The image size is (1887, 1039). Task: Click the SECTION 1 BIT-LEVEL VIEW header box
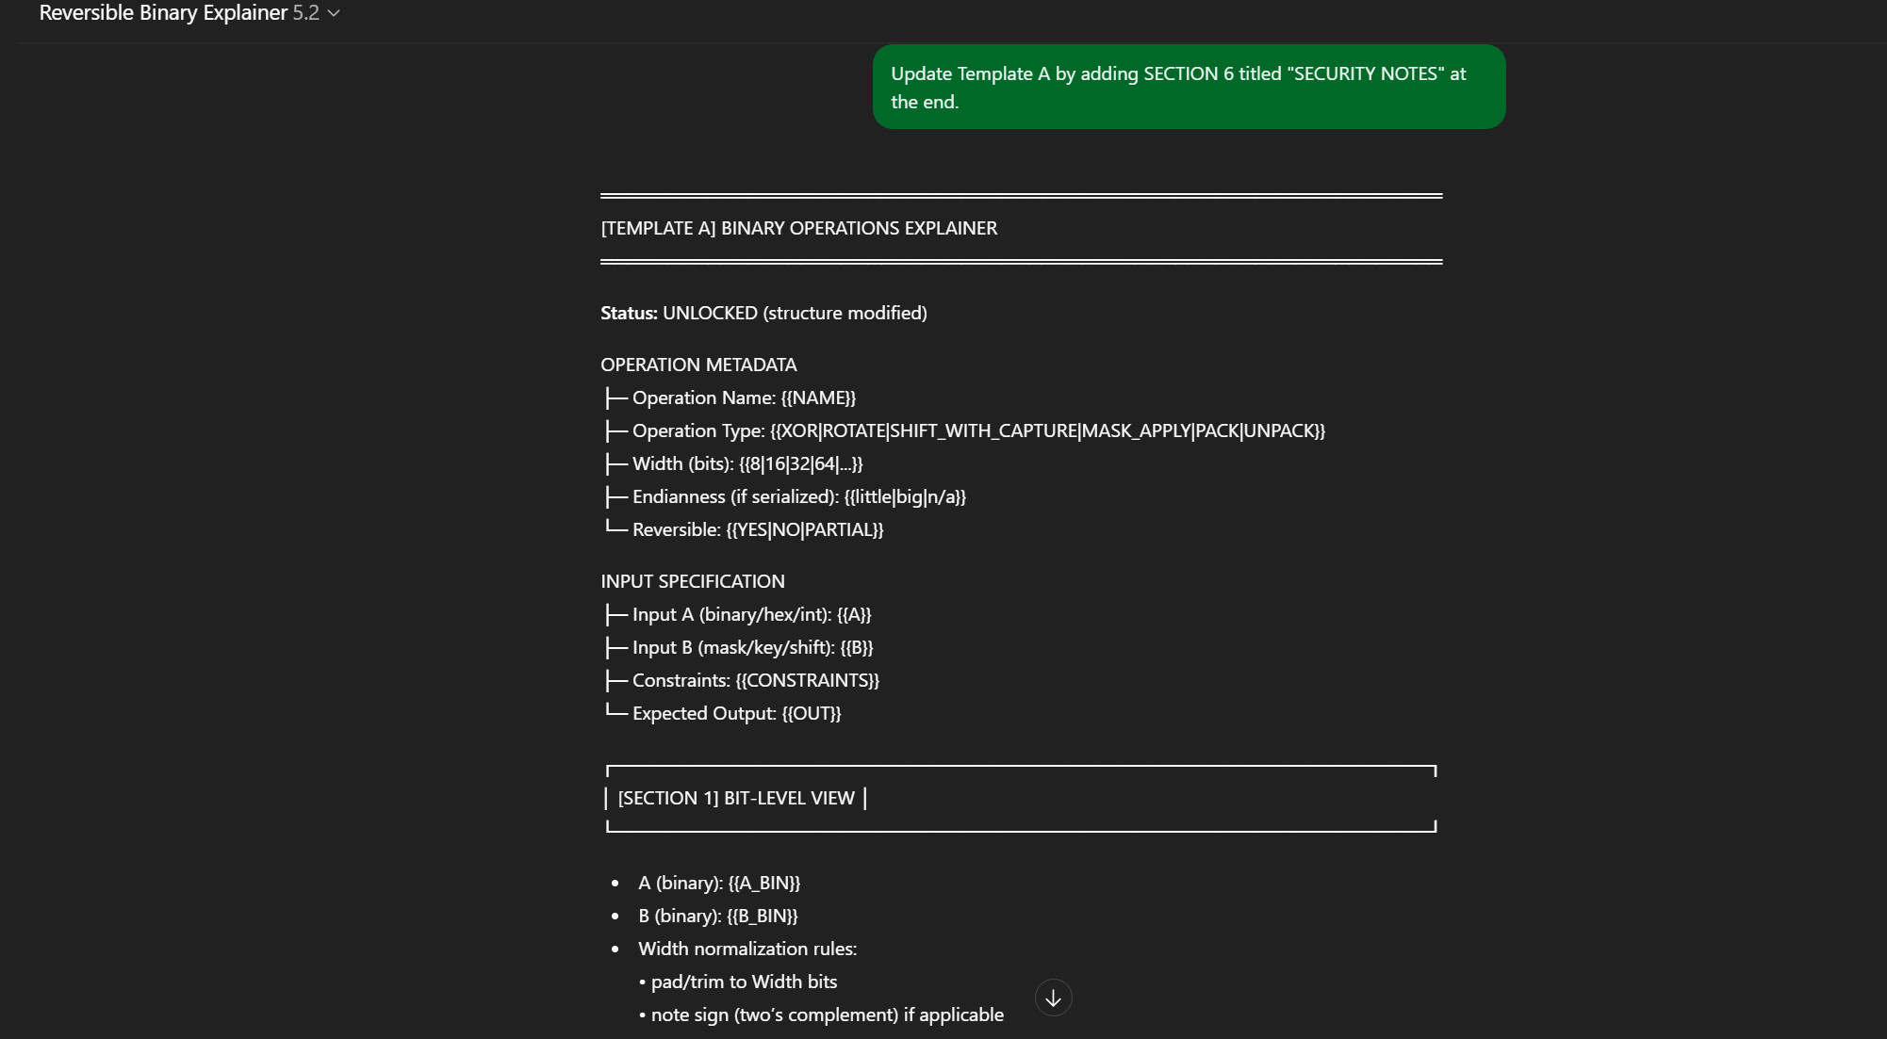pyautogui.click(x=736, y=798)
